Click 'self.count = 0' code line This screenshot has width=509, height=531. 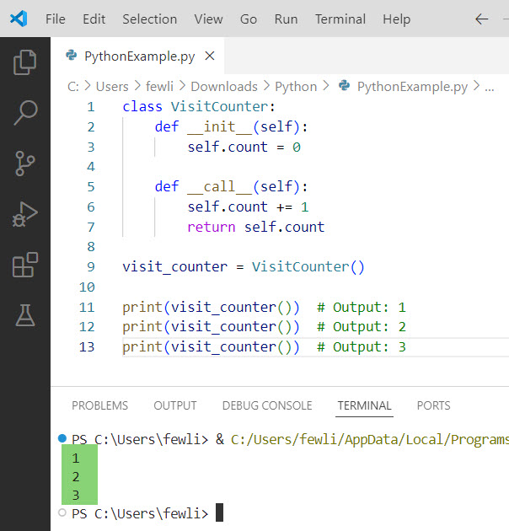(244, 147)
